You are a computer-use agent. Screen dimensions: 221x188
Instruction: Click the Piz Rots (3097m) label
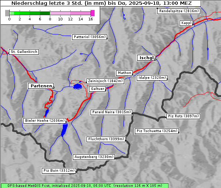(x=183, y=116)
